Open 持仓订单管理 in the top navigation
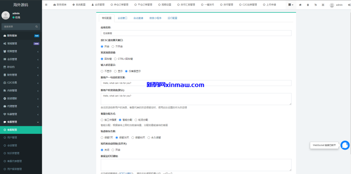This screenshot has height=174, width=351. (120, 5)
